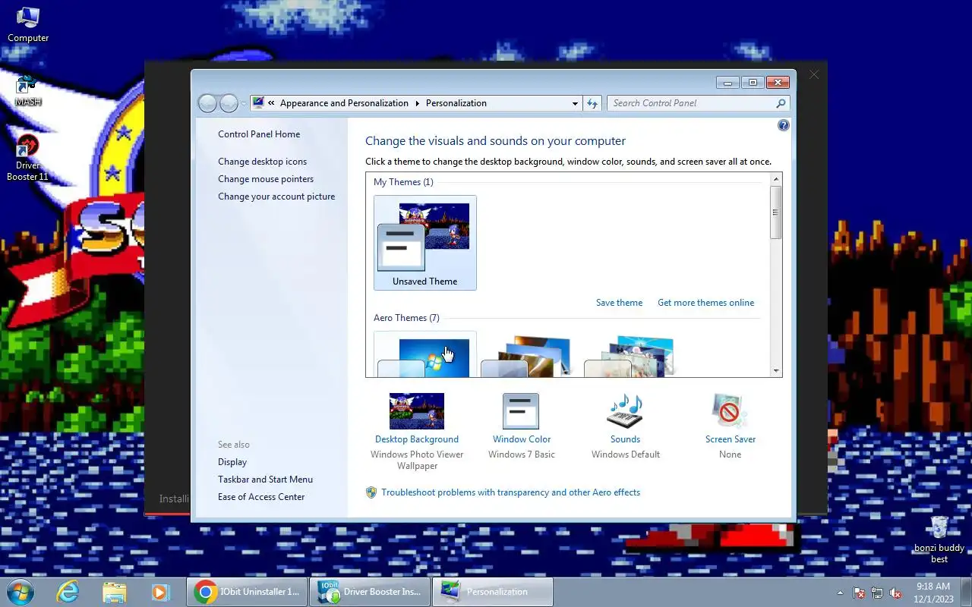Show hidden tray icons arrow
Screen dimensions: 972x607
pyautogui.click(x=840, y=593)
